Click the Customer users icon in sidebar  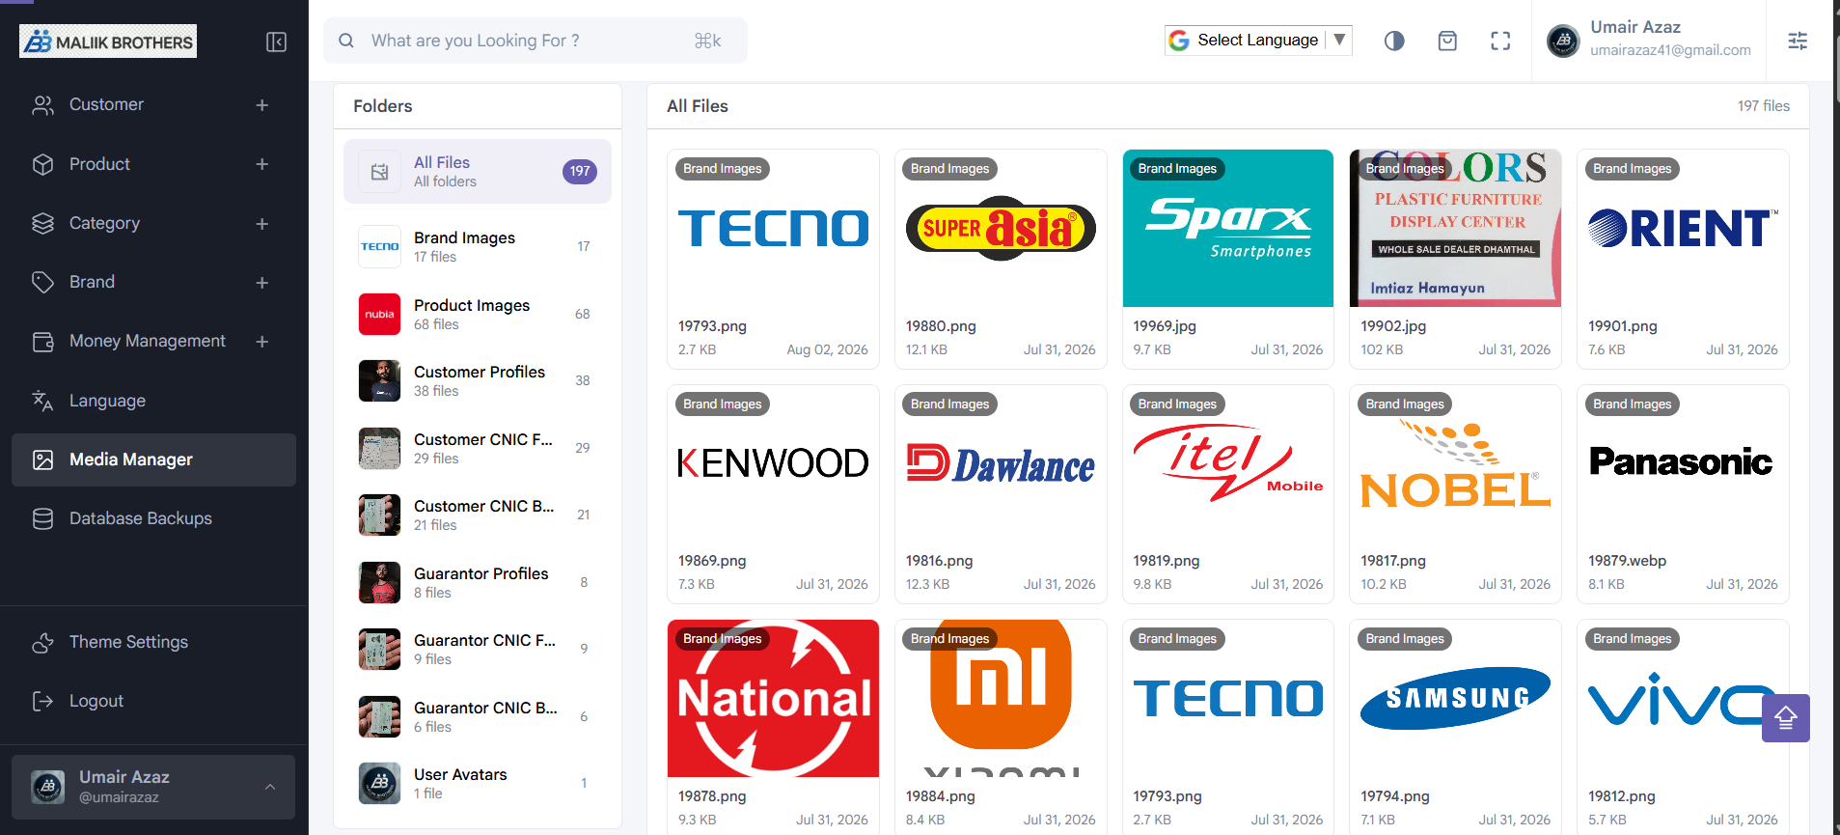(x=43, y=105)
